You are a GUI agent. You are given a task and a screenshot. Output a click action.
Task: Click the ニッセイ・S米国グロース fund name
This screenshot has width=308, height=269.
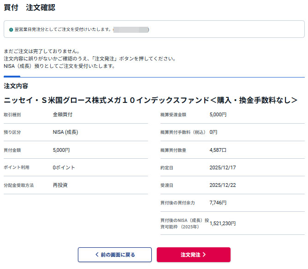click(x=150, y=100)
